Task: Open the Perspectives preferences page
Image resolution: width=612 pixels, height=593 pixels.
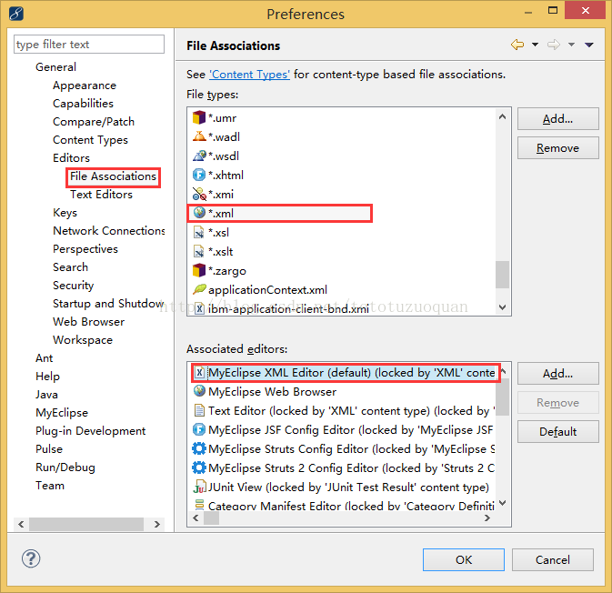Action: click(x=85, y=249)
